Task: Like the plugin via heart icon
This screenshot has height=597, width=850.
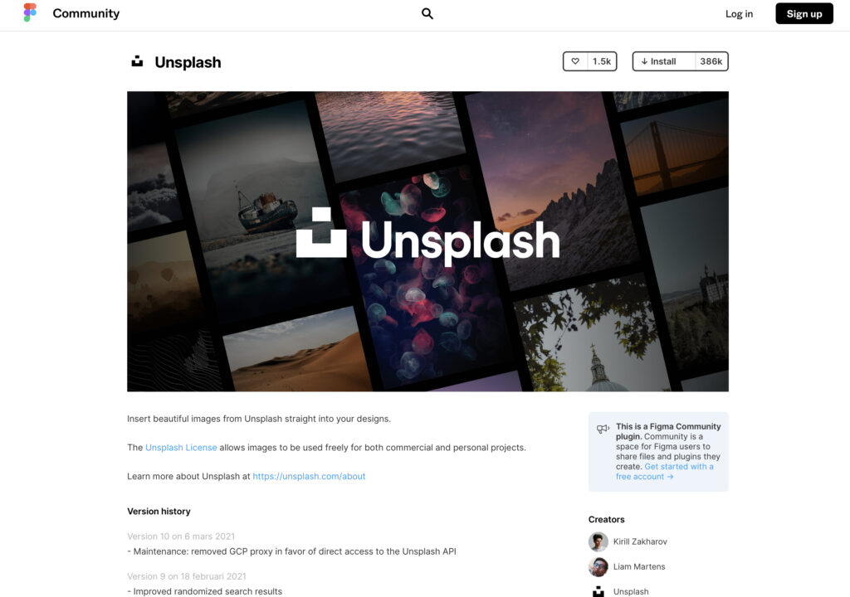Action: click(575, 61)
